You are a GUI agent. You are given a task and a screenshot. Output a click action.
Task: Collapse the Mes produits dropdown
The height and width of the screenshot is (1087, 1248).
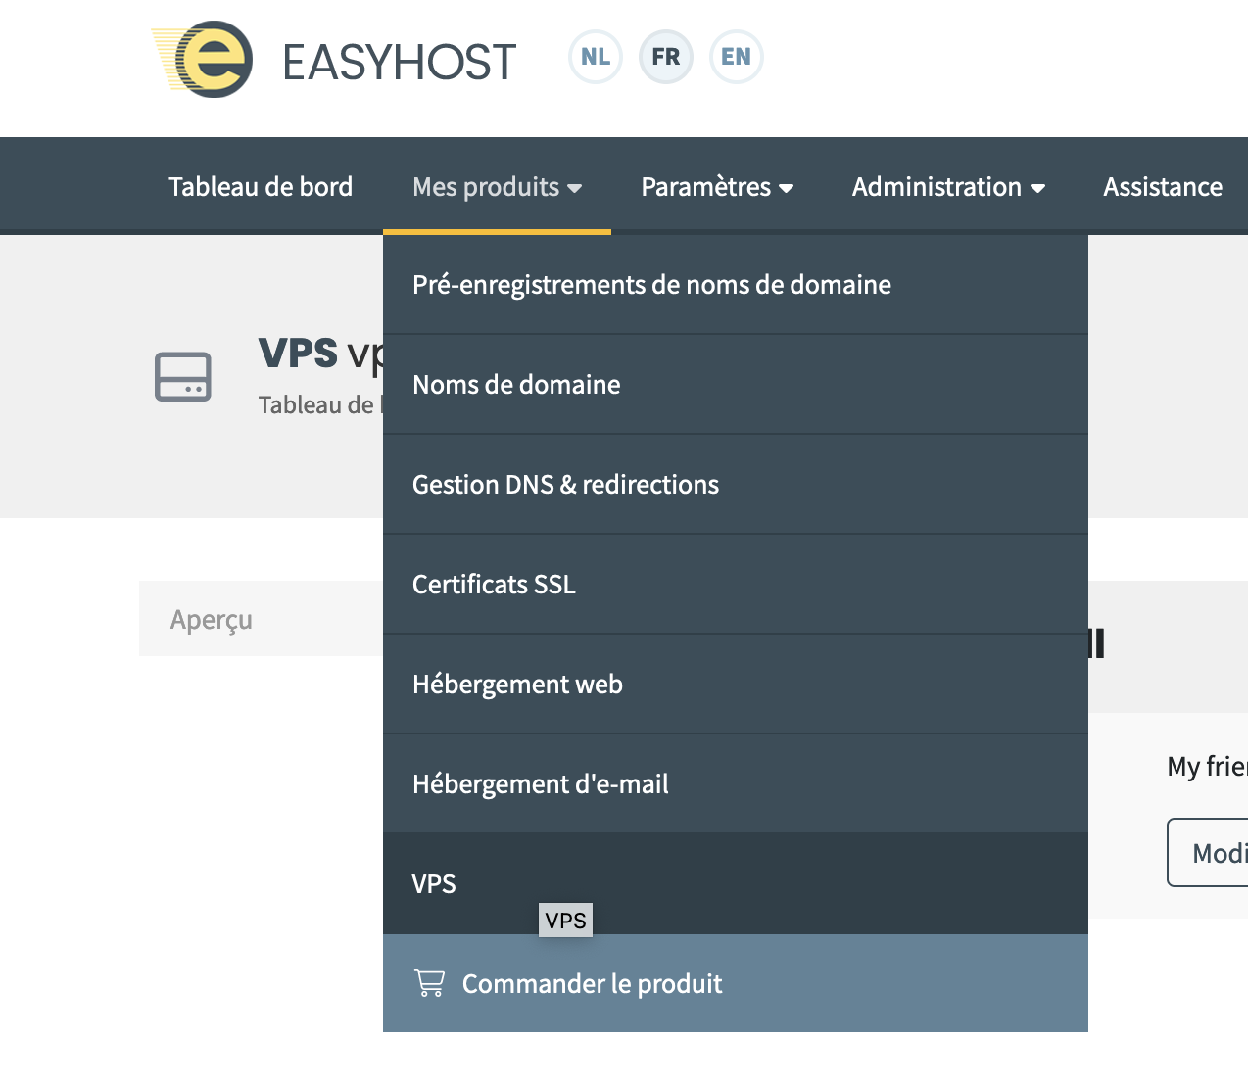click(x=497, y=187)
